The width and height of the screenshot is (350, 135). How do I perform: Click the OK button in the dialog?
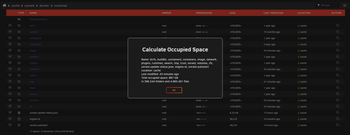pos(174,90)
